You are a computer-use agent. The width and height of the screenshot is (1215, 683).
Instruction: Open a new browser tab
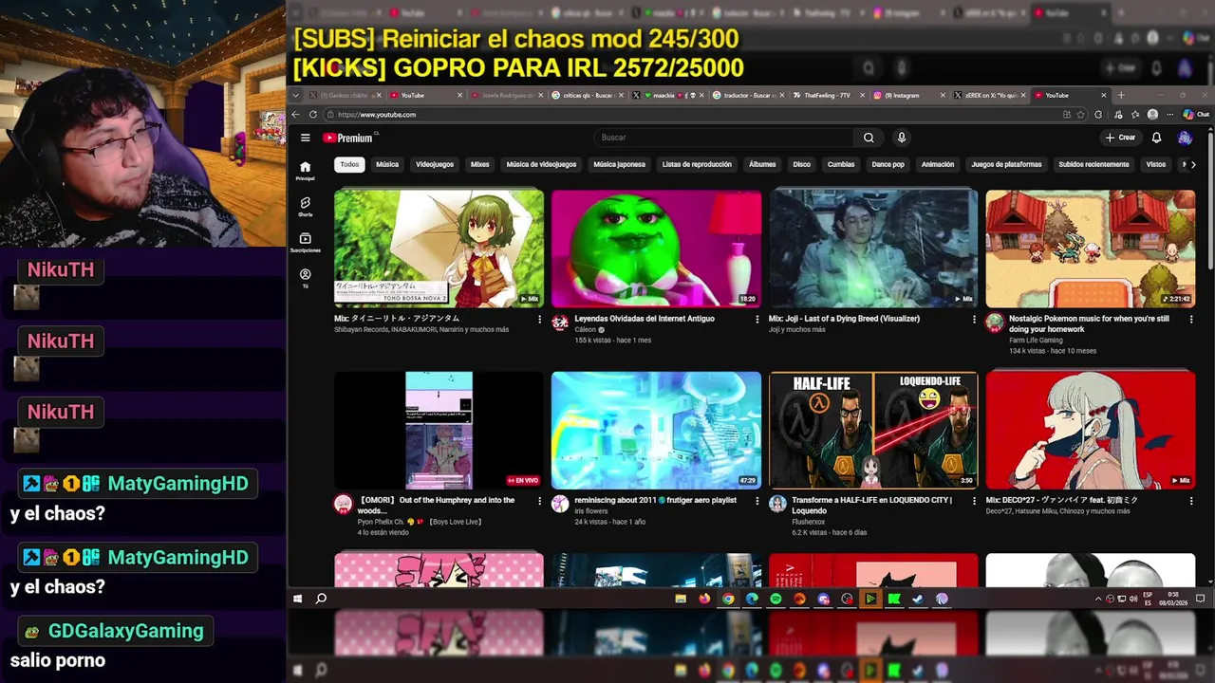pyautogui.click(x=1120, y=95)
